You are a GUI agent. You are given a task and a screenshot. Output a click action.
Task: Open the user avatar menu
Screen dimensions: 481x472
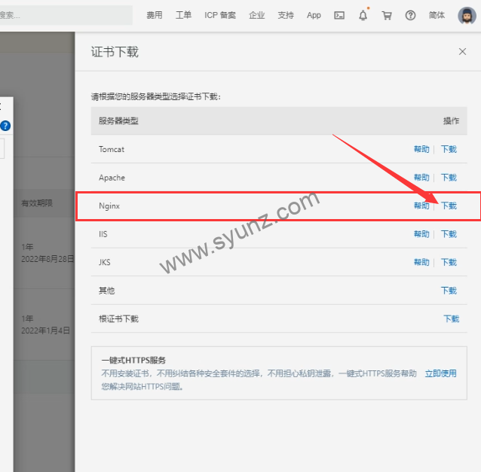coord(467,15)
